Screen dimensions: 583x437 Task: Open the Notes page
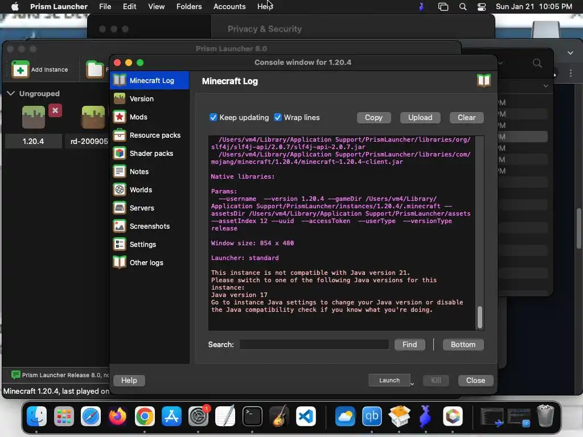point(150,171)
